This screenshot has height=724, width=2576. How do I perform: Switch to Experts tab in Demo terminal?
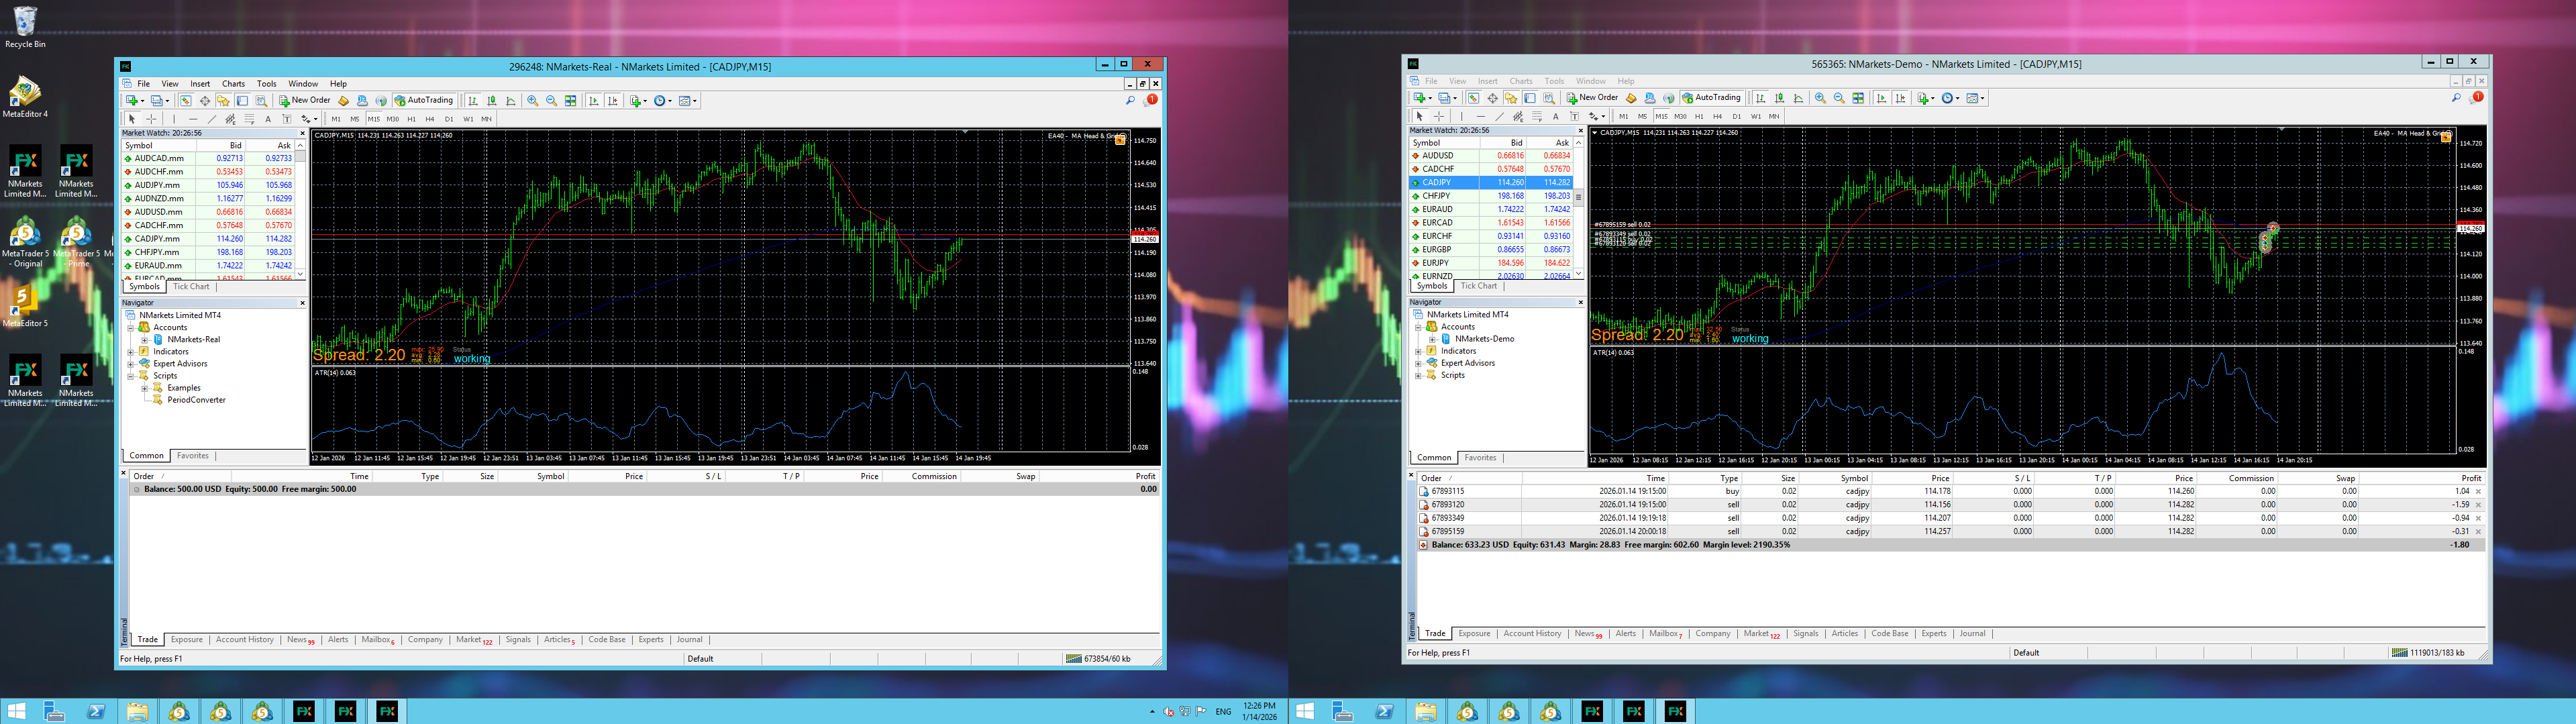tap(1934, 633)
